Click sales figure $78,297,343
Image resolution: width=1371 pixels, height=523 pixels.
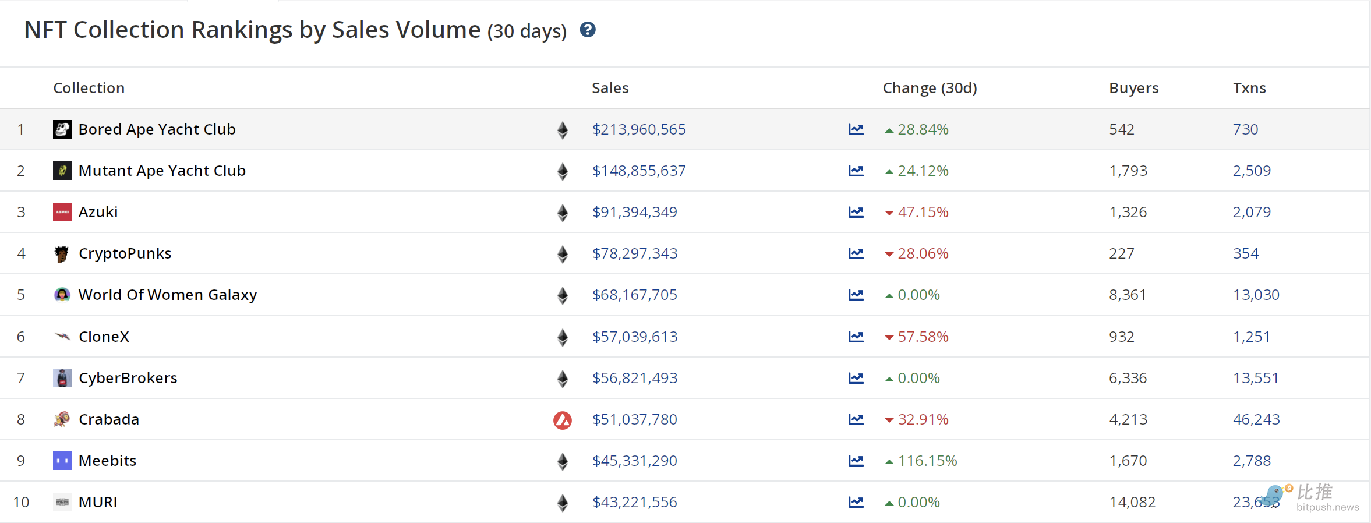tap(635, 253)
